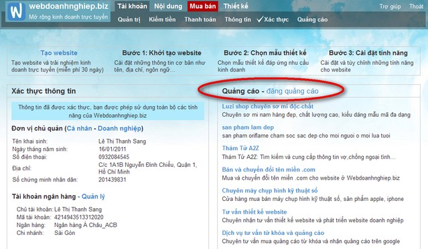Click the name Lê Thị Thanh Sang under Tên khai sinh
The width and height of the screenshot is (428, 249).
point(123,142)
